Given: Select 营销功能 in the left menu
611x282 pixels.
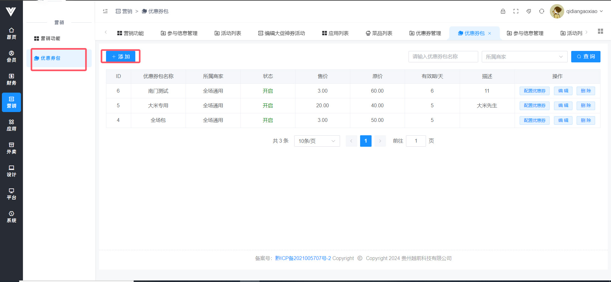Looking at the screenshot, I should [47, 39].
